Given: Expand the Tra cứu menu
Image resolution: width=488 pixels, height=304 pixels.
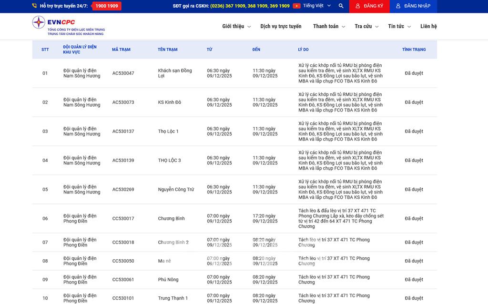Looking at the screenshot, I should coord(366,26).
